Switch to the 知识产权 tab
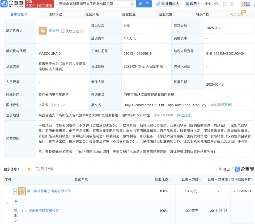The width and height of the screenshot is (255, 224). (202, 14)
